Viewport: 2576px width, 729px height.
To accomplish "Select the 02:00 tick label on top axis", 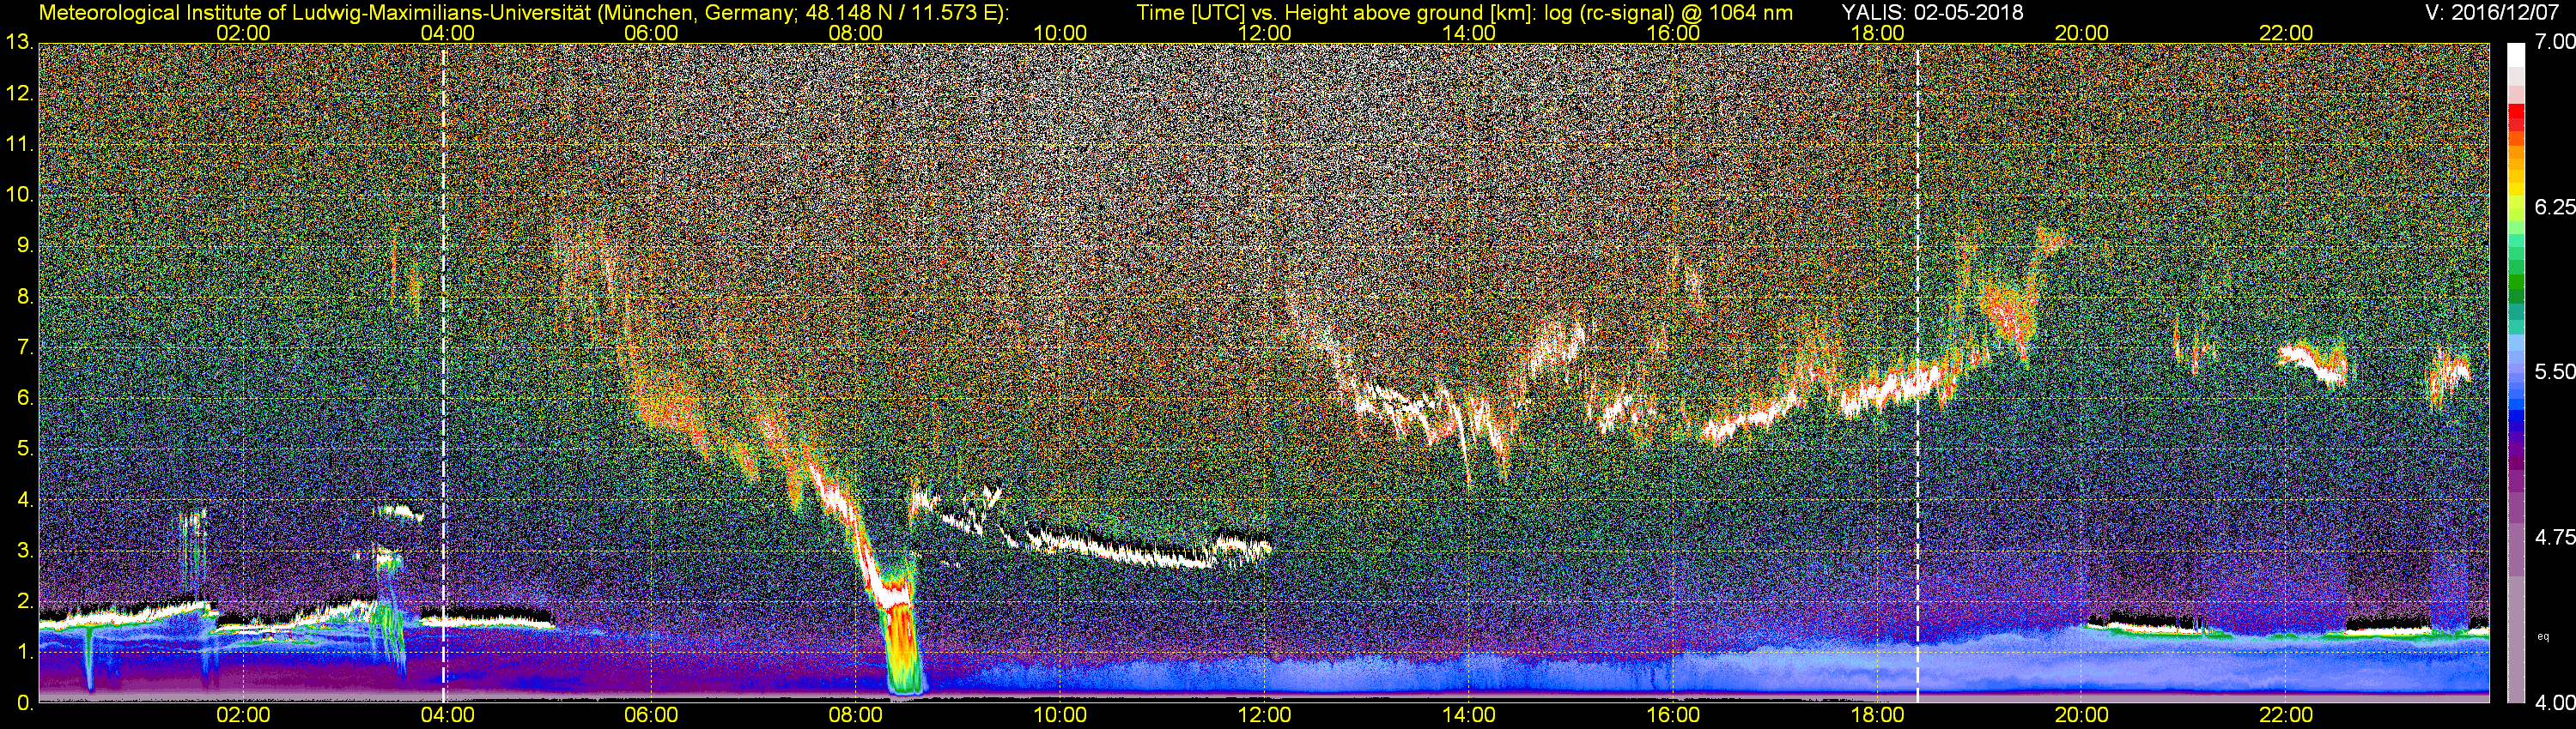I will pos(243,33).
